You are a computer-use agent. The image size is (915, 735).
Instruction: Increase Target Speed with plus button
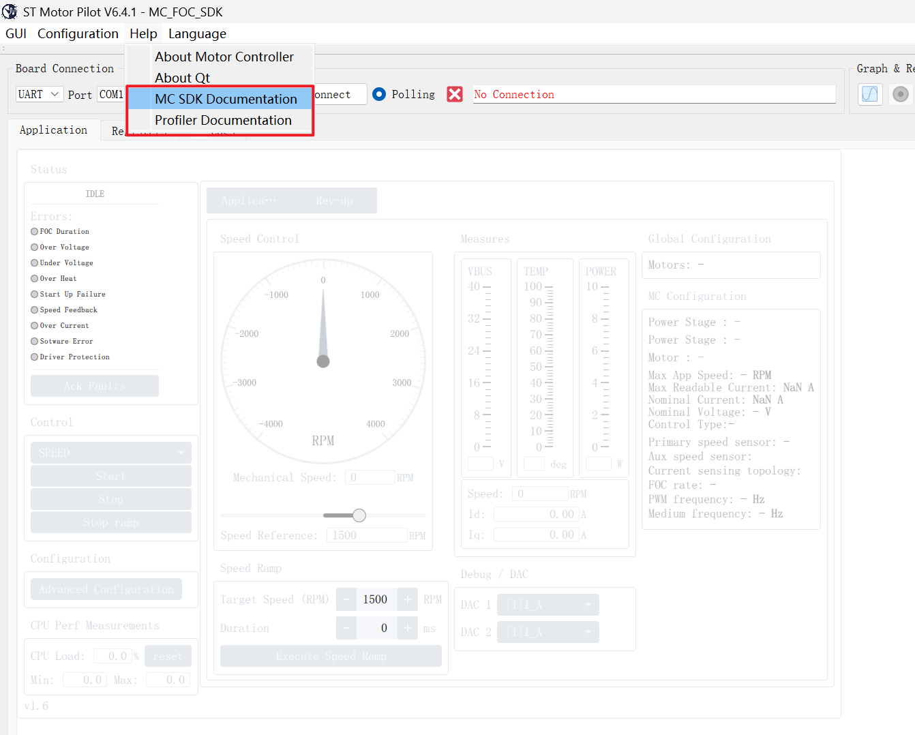point(407,599)
